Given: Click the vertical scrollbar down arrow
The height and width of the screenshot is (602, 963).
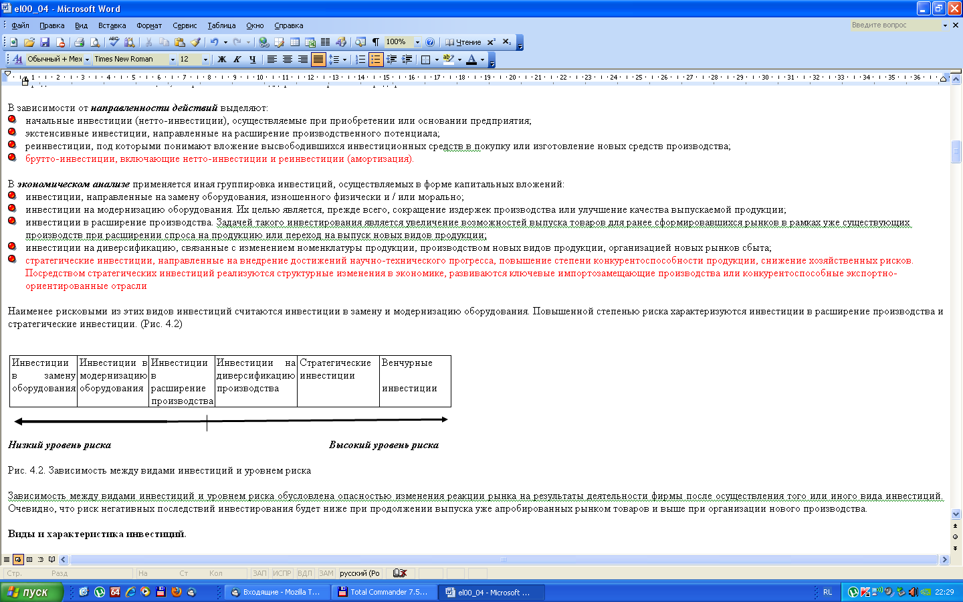Looking at the screenshot, I should coord(956,514).
